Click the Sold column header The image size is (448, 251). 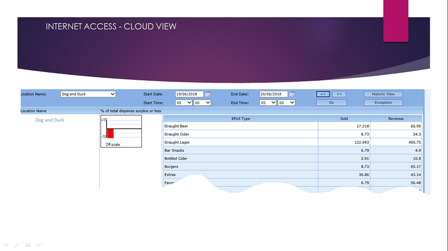pyautogui.click(x=344, y=119)
